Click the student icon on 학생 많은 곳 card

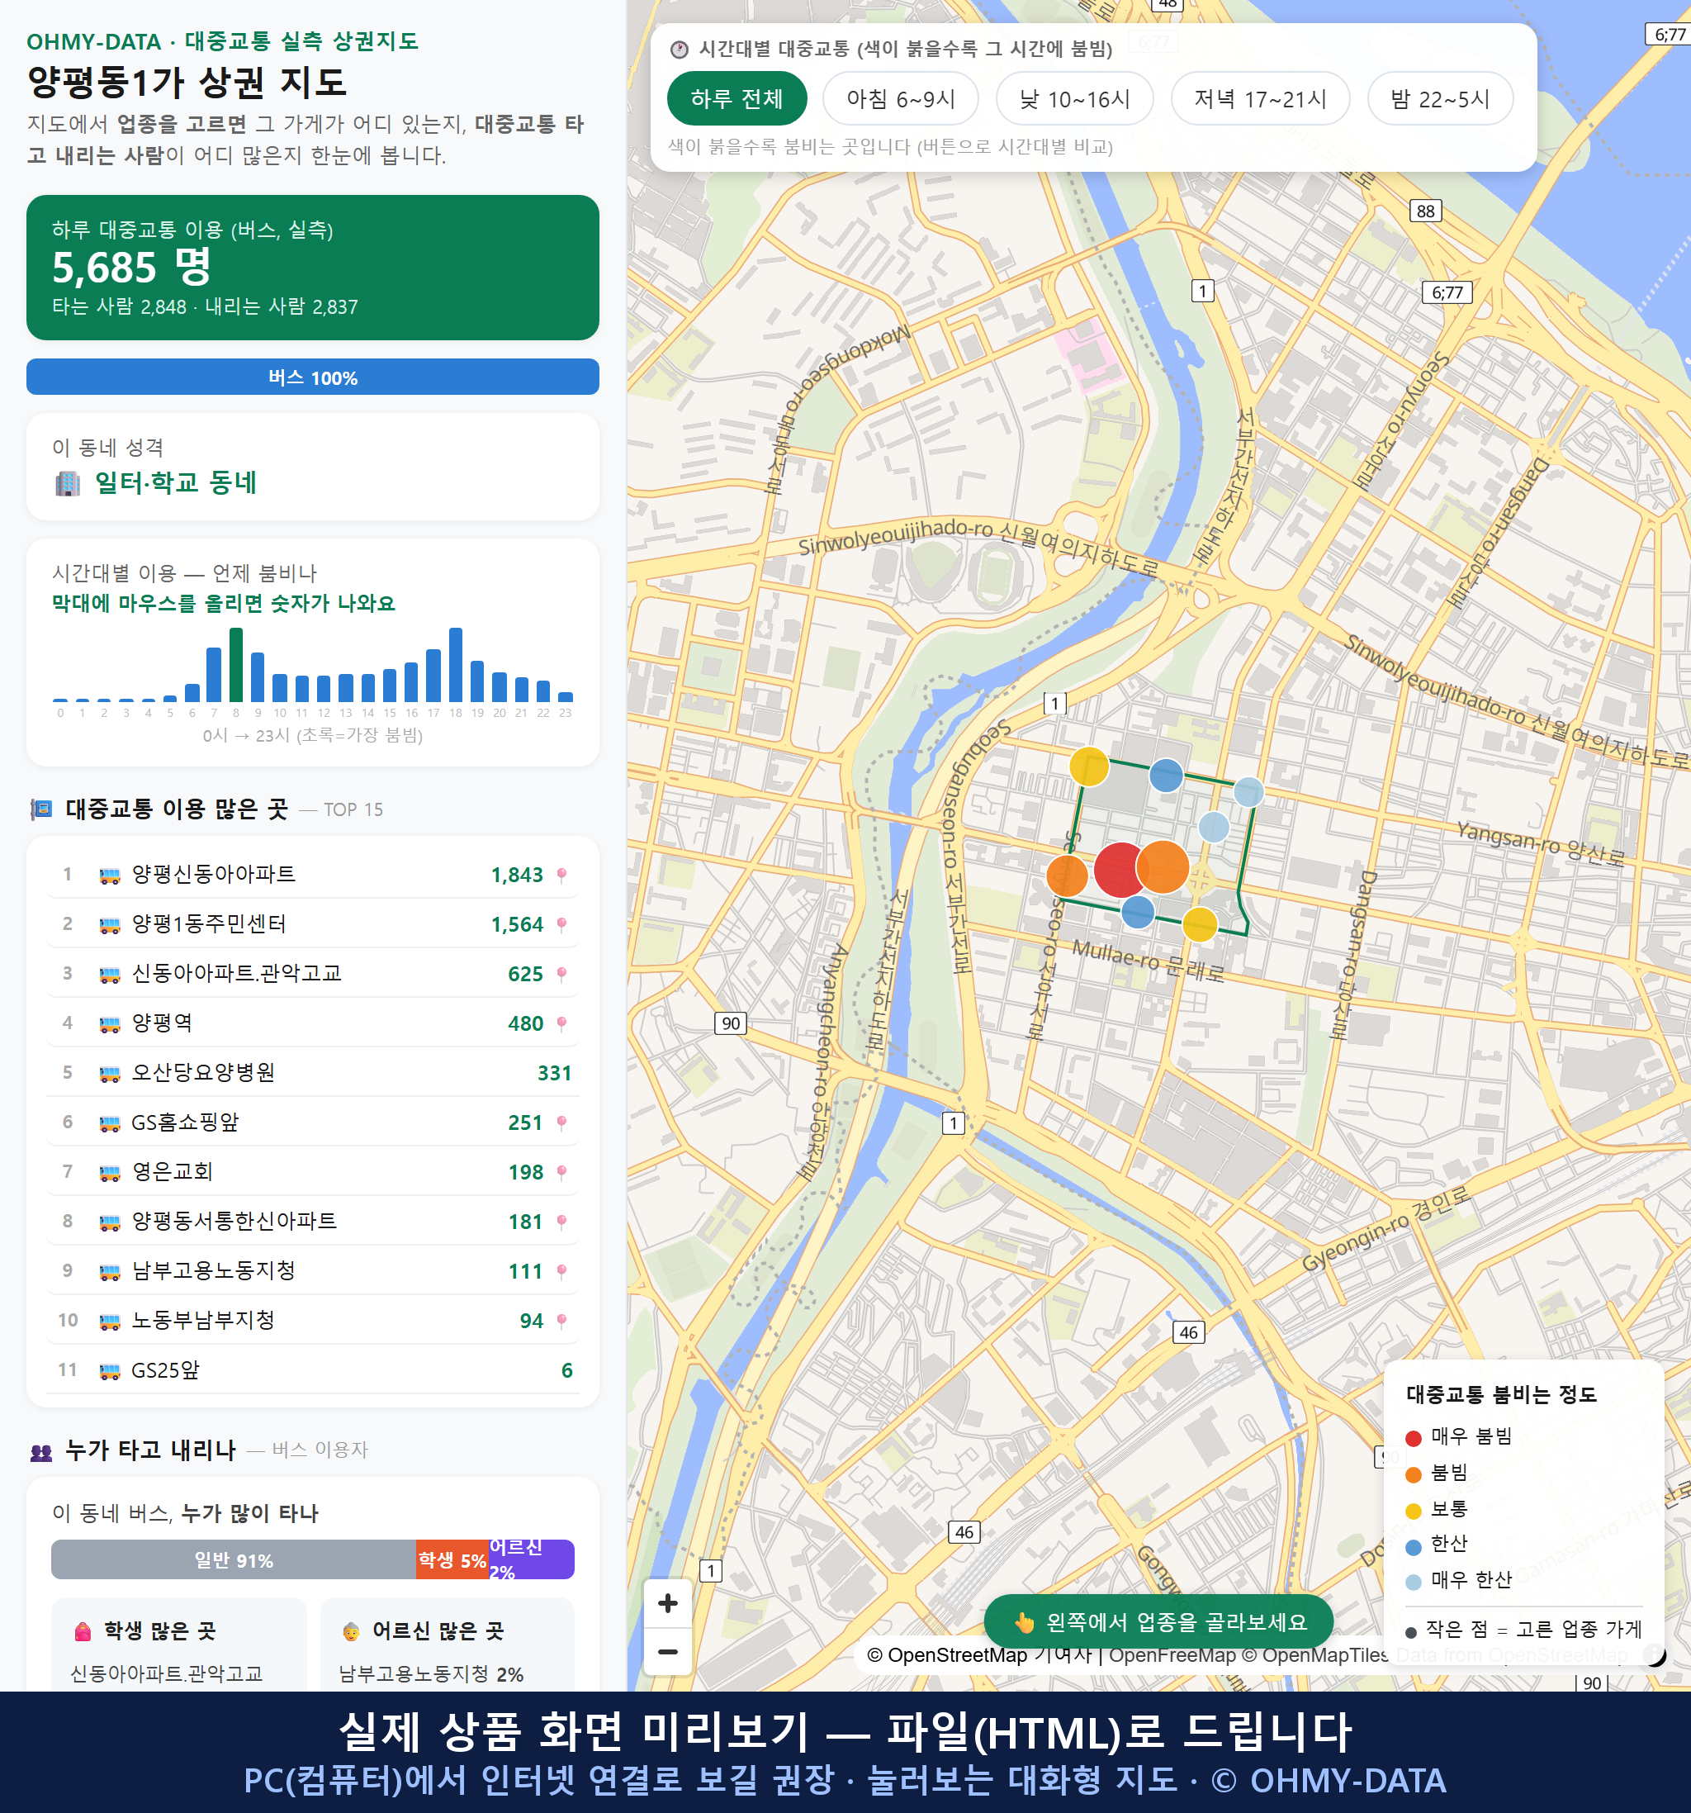[x=83, y=1631]
